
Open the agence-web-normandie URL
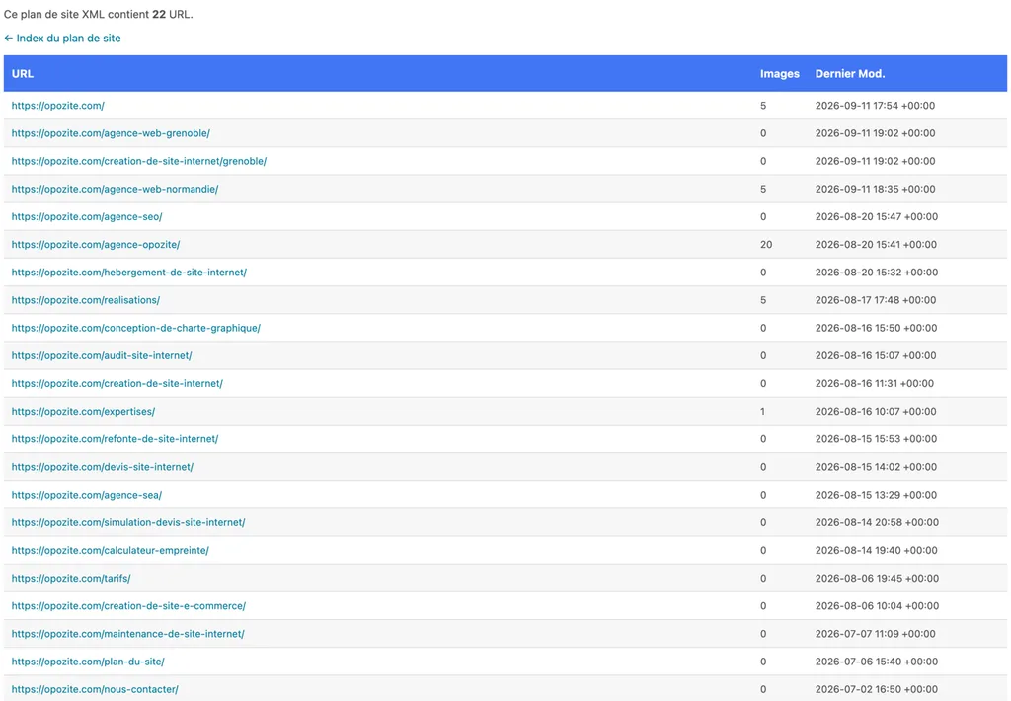pos(115,189)
